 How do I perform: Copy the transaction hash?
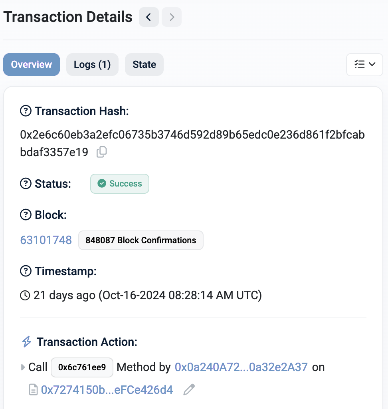click(102, 152)
